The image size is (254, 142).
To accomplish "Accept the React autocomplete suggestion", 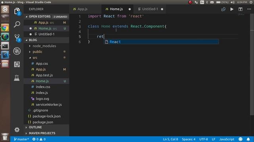I will pos(161,42).
